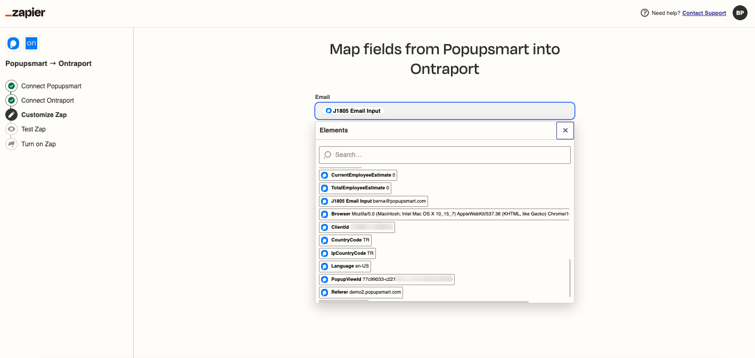Click the Ontraport app icon in sidebar
Image resolution: width=755 pixels, height=358 pixels.
tap(31, 44)
